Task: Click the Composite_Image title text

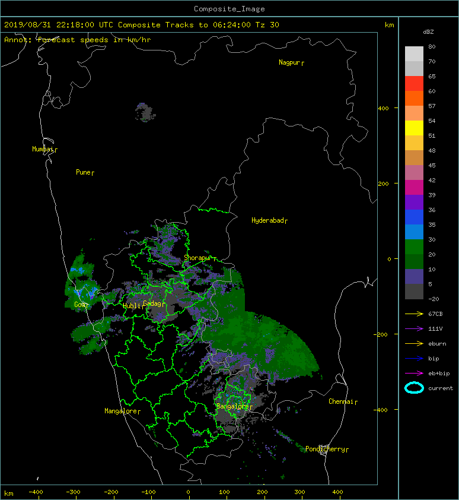Action: (230, 9)
